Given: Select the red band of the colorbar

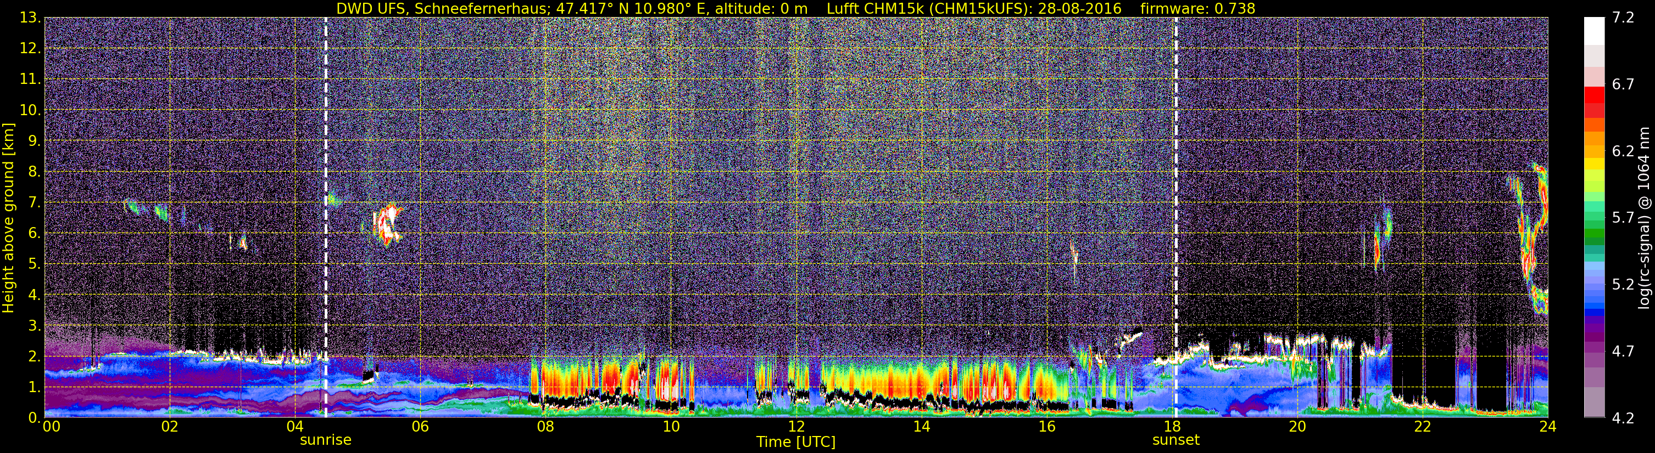Looking at the screenshot, I should (x=1594, y=94).
